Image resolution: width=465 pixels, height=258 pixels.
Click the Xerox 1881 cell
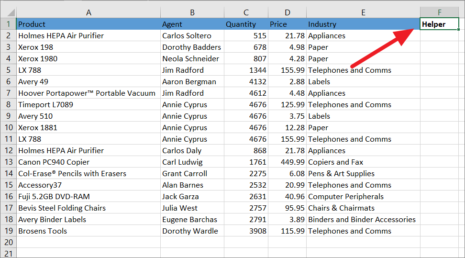pos(89,127)
